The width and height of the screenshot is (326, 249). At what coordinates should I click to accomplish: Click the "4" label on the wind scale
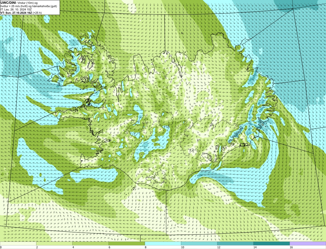click(x=73, y=247)
